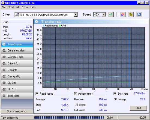The height and width of the screenshot is (120, 150).
Task: Open the Extra menu
Action: 25,7
